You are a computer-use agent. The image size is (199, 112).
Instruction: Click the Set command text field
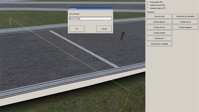tap(90, 19)
